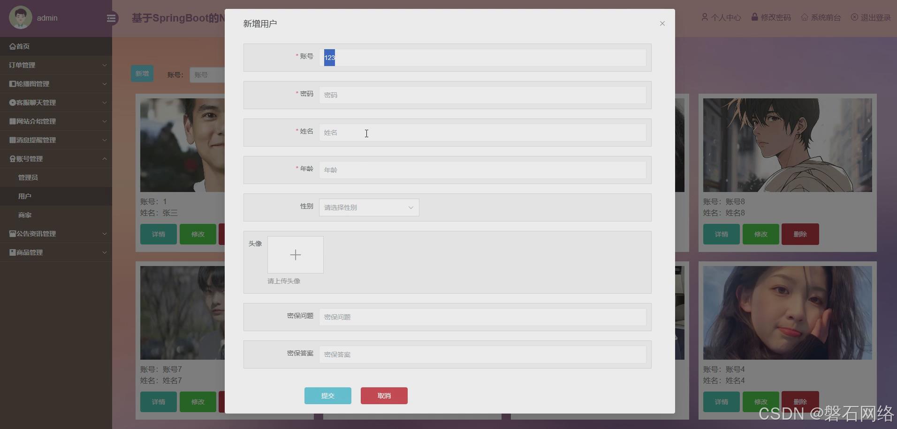Click the admin avatar picture

click(x=20, y=17)
